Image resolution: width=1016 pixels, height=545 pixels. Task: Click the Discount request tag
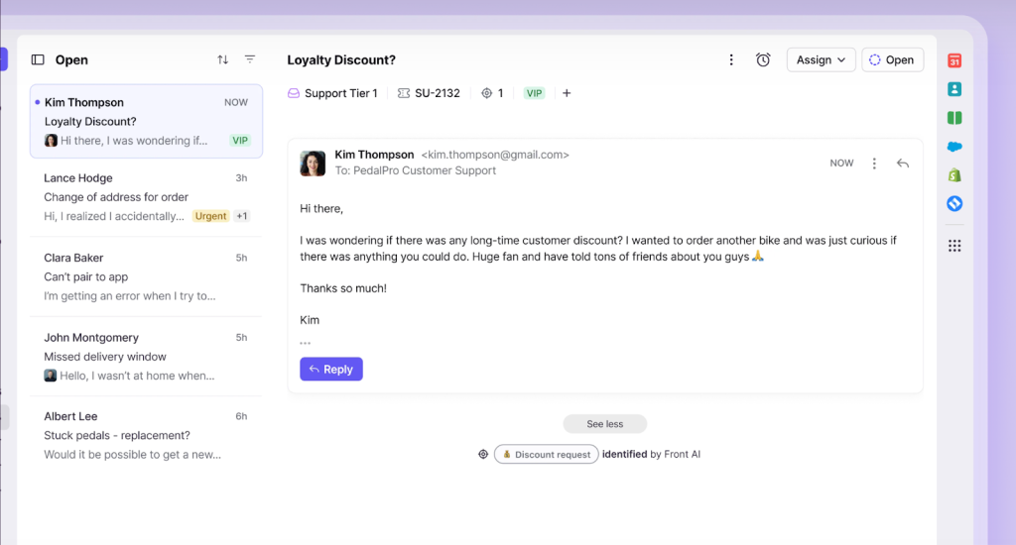pos(547,455)
